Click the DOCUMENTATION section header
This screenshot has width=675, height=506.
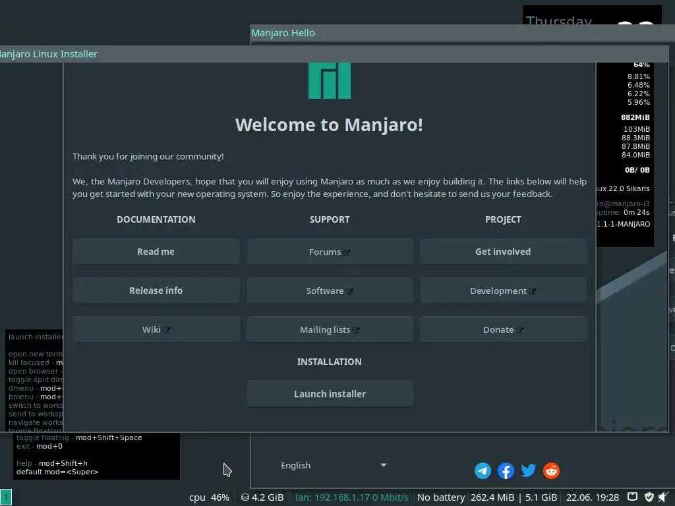point(156,219)
